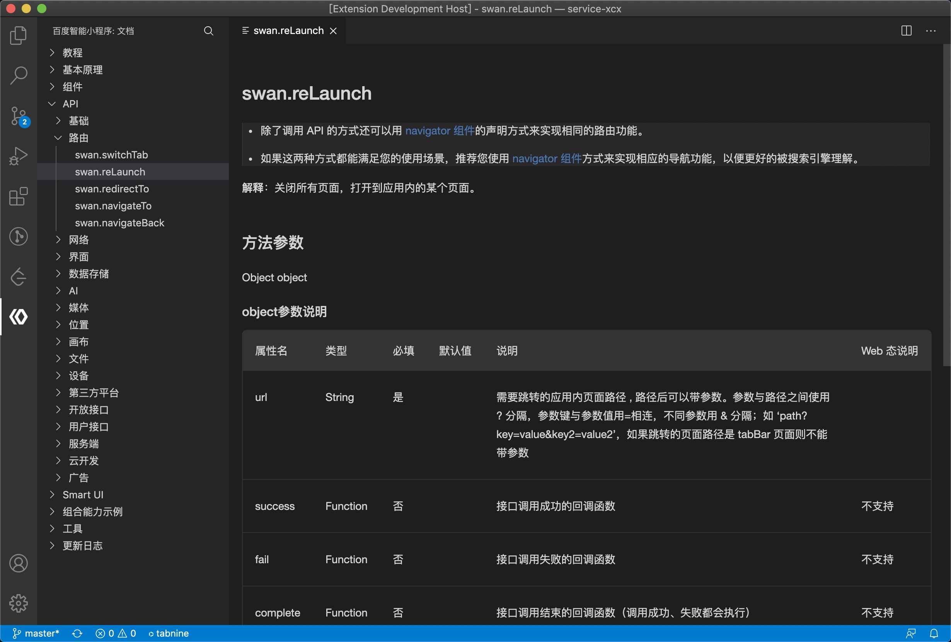
Task: Expand the 云开发 section
Action: click(x=133, y=461)
